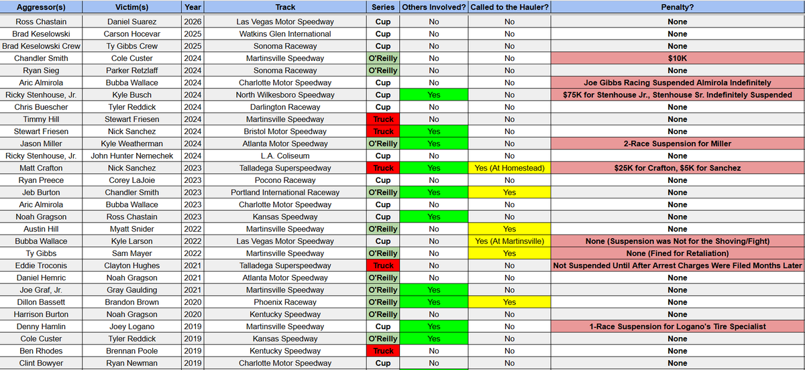Select the Corey LaJoie cell
Screen dimensions: 805x370
(x=131, y=180)
